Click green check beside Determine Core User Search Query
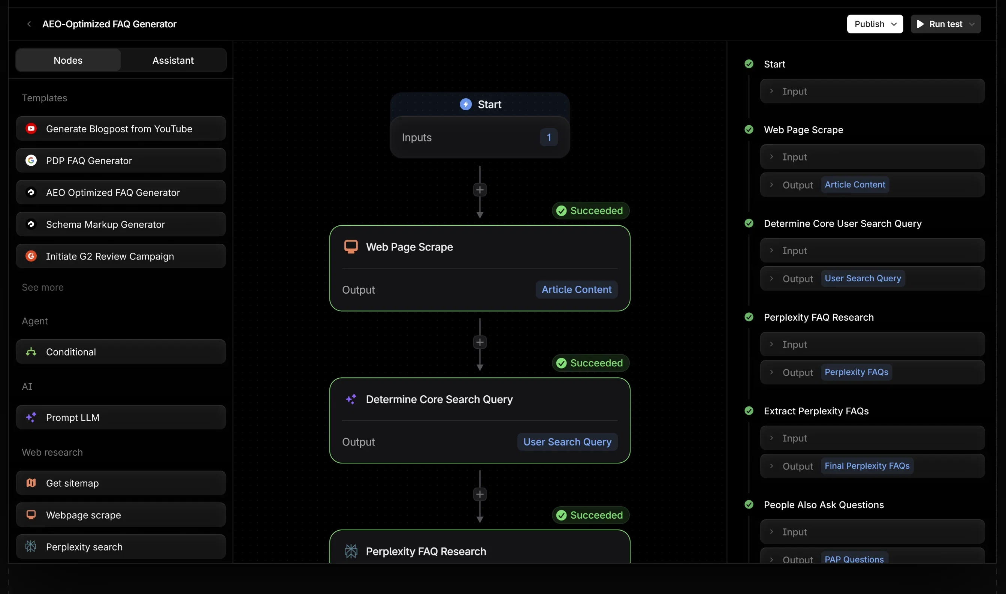This screenshot has width=1006, height=594. click(749, 223)
